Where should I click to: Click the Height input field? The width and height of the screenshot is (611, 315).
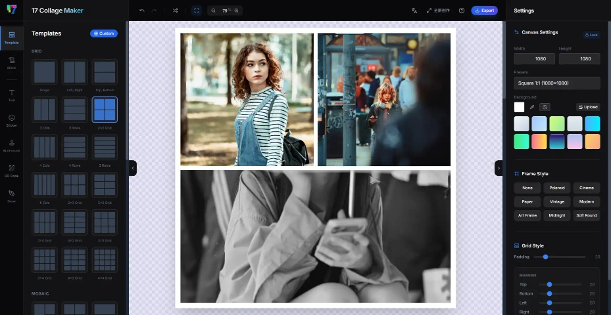click(x=579, y=58)
